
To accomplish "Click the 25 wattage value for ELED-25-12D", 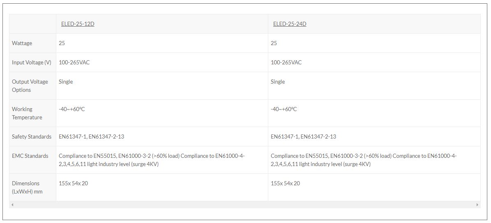I will pos(62,43).
